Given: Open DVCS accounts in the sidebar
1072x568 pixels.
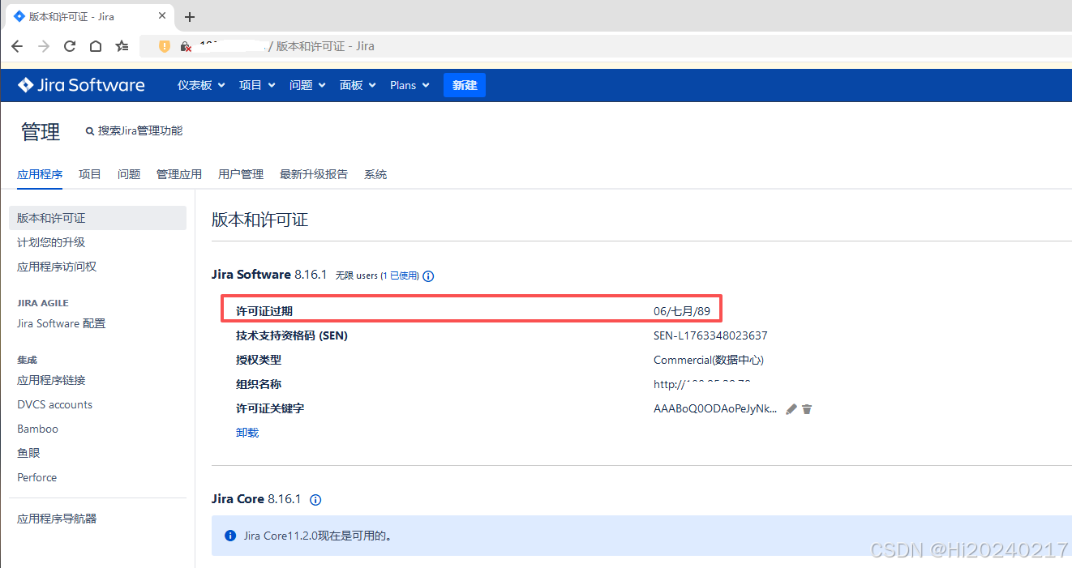Looking at the screenshot, I should pos(55,404).
